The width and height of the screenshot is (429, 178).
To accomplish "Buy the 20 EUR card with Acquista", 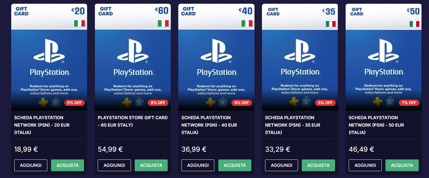I will pos(68,165).
